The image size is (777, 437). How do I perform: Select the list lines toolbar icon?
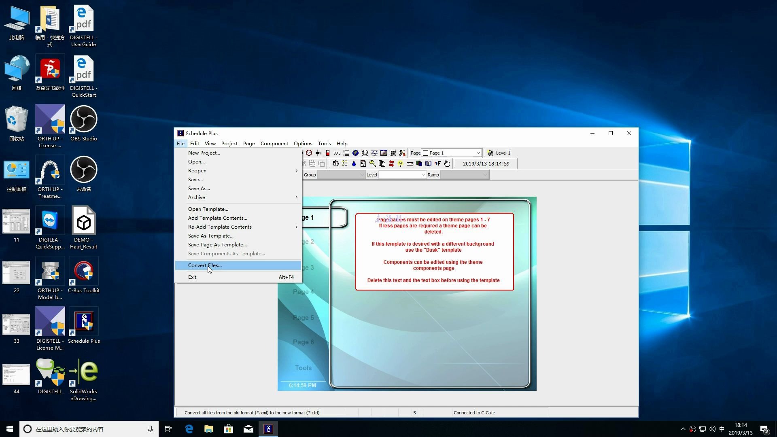click(x=346, y=153)
